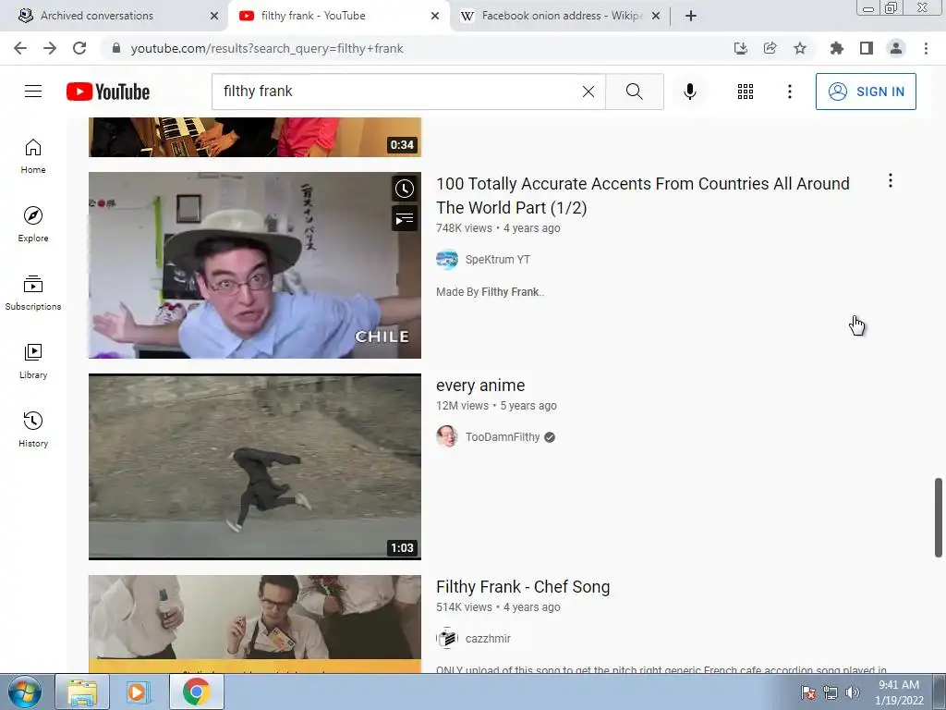Open volume control in system tray
This screenshot has width=946, height=710.
click(x=852, y=692)
